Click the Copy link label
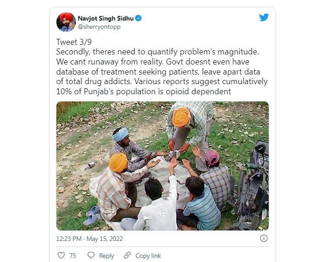This screenshot has width=321, height=262. tap(148, 256)
